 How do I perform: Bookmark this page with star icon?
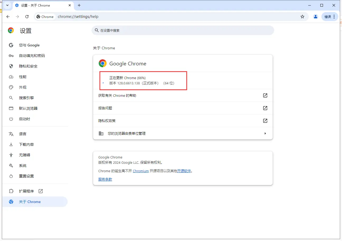[x=302, y=17]
